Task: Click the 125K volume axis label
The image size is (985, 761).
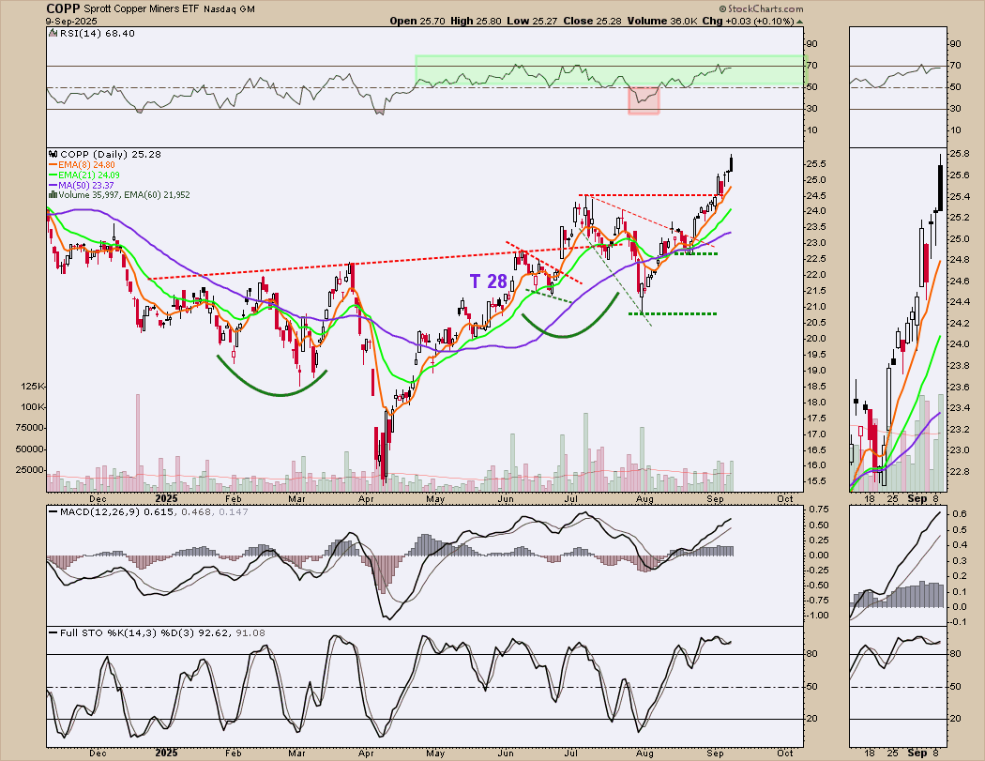Action: click(x=33, y=386)
